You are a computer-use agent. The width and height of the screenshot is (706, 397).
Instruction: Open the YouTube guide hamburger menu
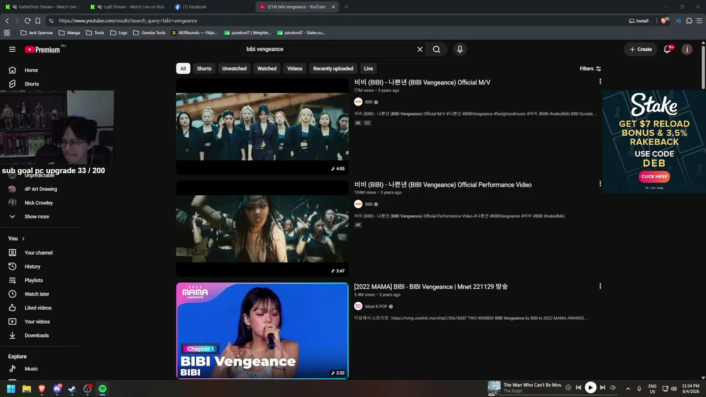[12, 49]
